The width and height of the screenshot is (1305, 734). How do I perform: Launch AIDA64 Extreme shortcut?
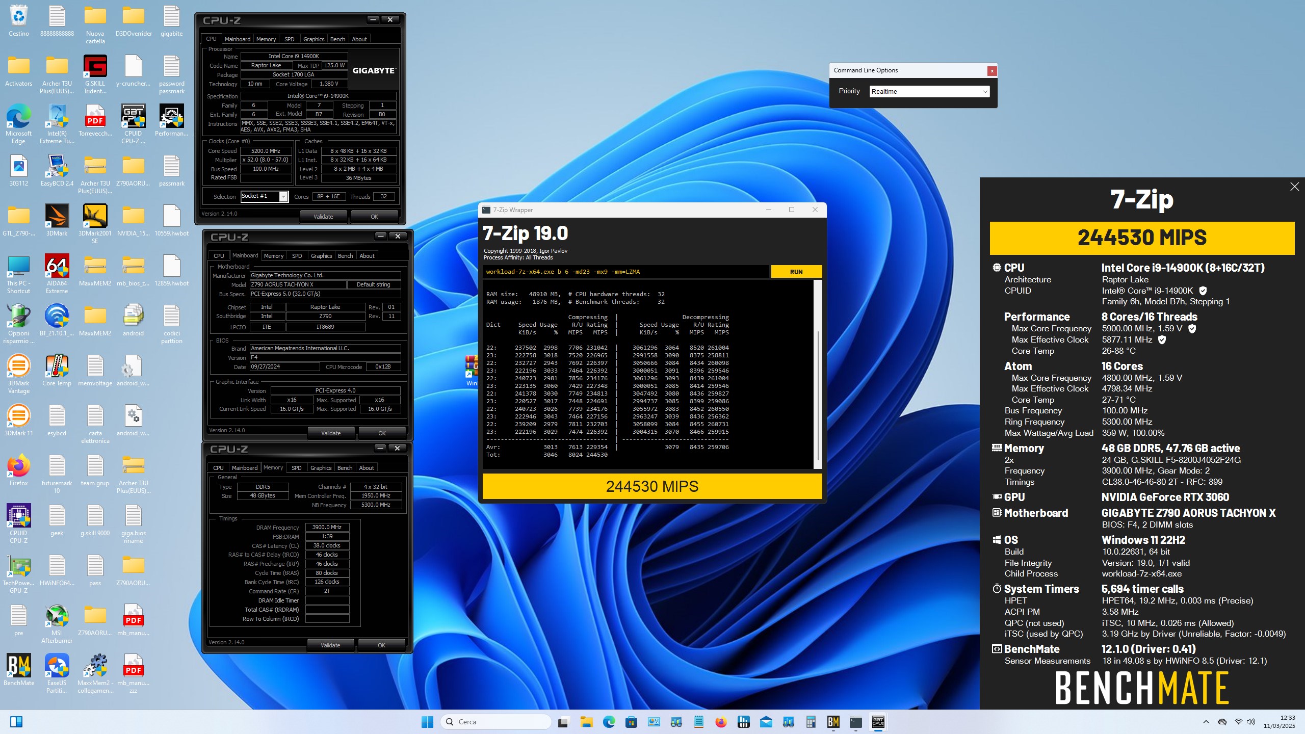57,274
